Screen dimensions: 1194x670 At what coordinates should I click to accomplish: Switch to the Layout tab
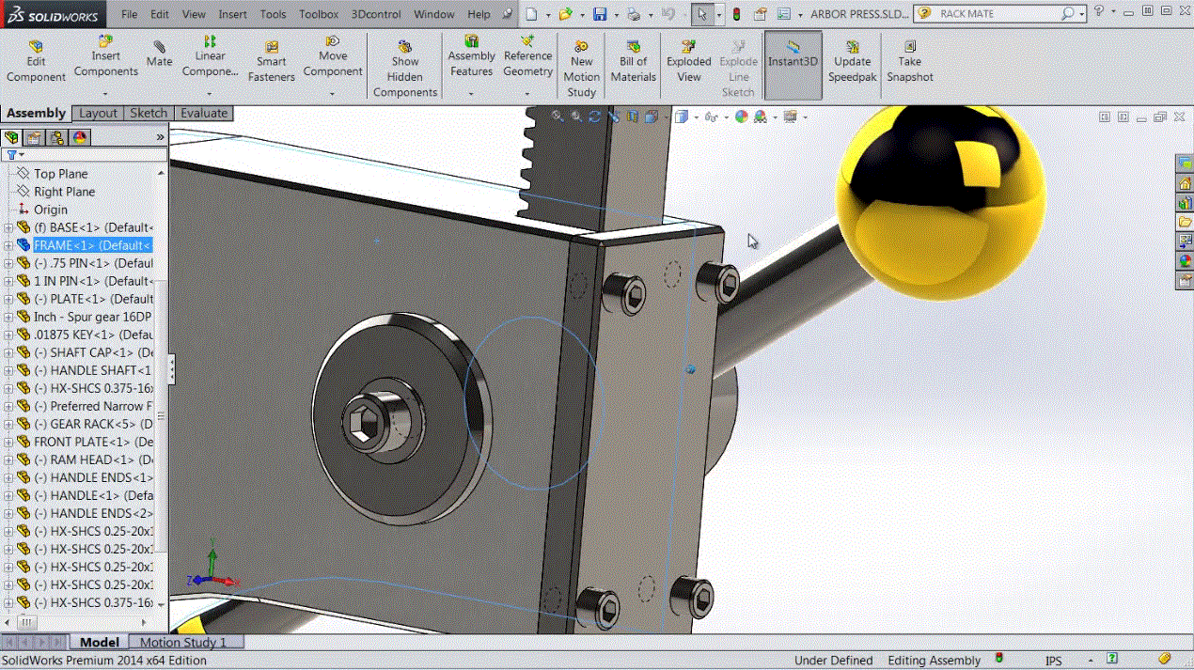98,113
